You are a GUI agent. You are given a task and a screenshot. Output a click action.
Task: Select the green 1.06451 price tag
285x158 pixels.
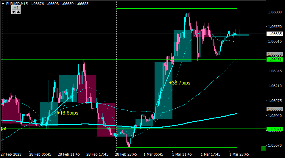point(275,60)
